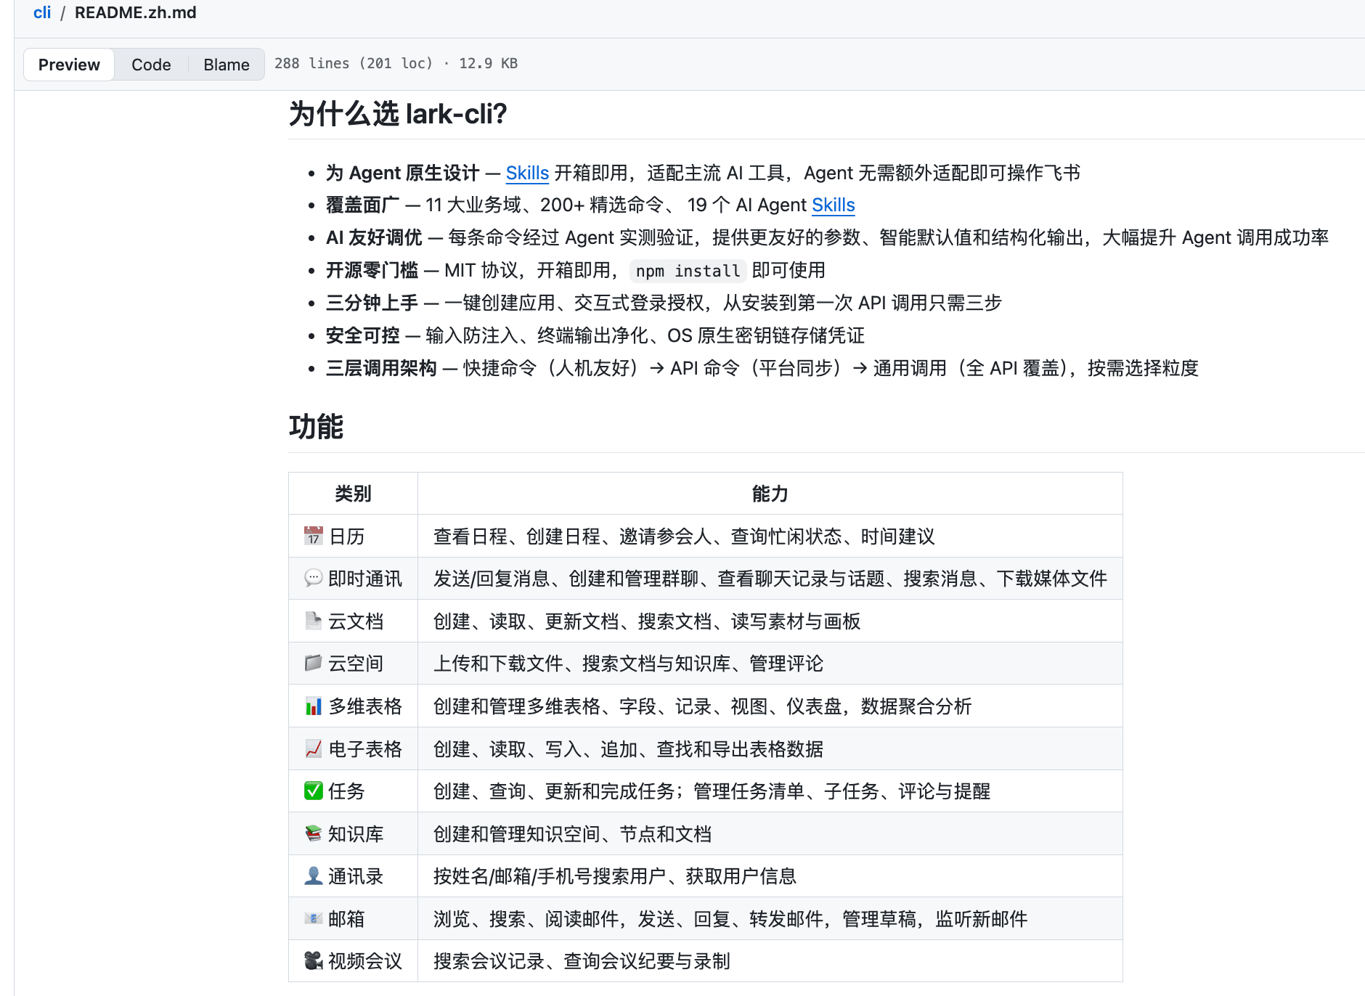Click the 查看日程、创建日程 capability cell
Image resolution: width=1365 pixels, height=996 pixels.
click(x=770, y=536)
